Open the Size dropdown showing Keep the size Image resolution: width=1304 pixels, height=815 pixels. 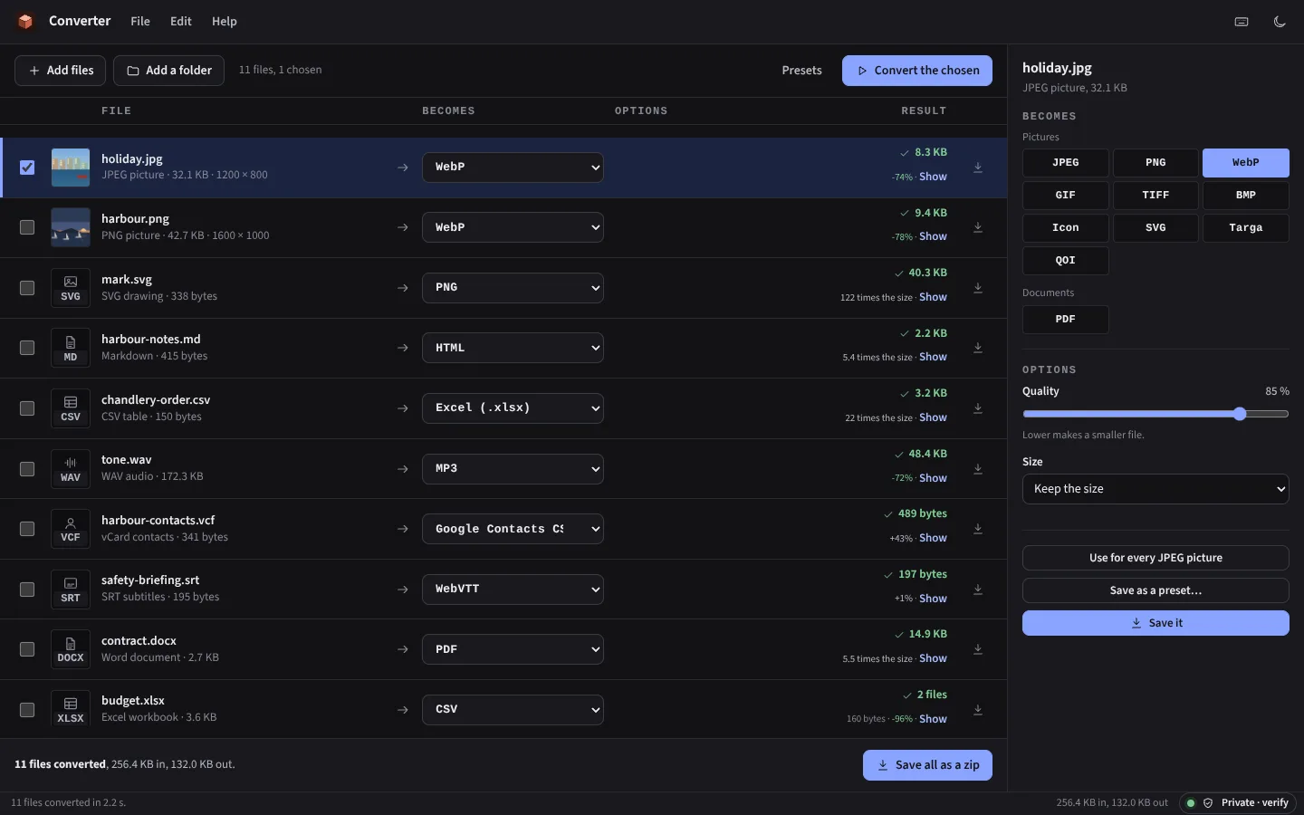point(1155,489)
